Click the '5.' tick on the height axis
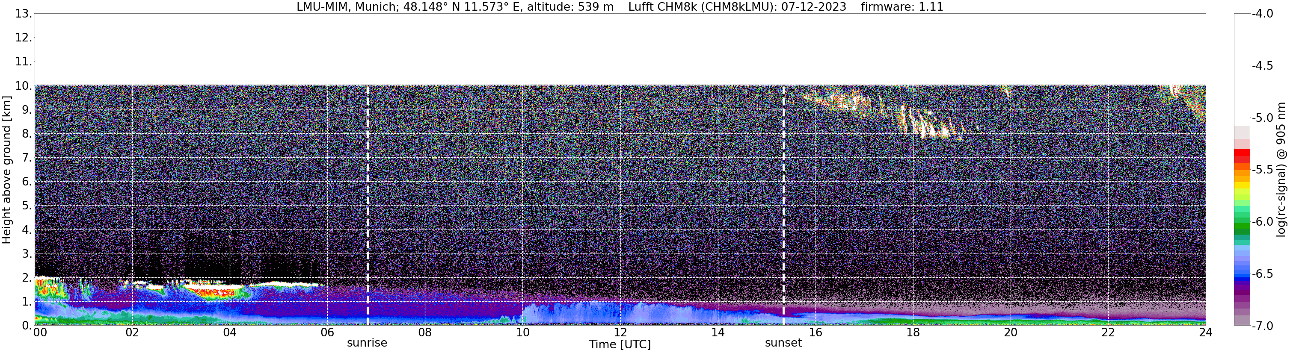This screenshot has width=1290, height=353. tap(27, 206)
